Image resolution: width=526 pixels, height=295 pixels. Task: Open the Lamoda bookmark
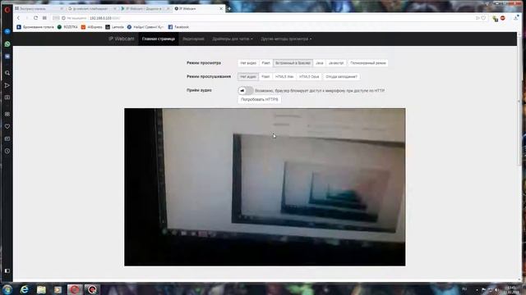[x=115, y=27]
